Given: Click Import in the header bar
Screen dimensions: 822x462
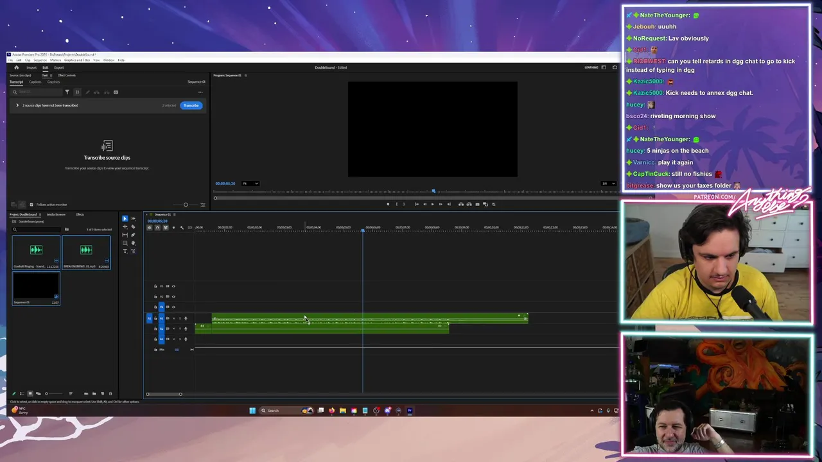Looking at the screenshot, I should [x=31, y=67].
